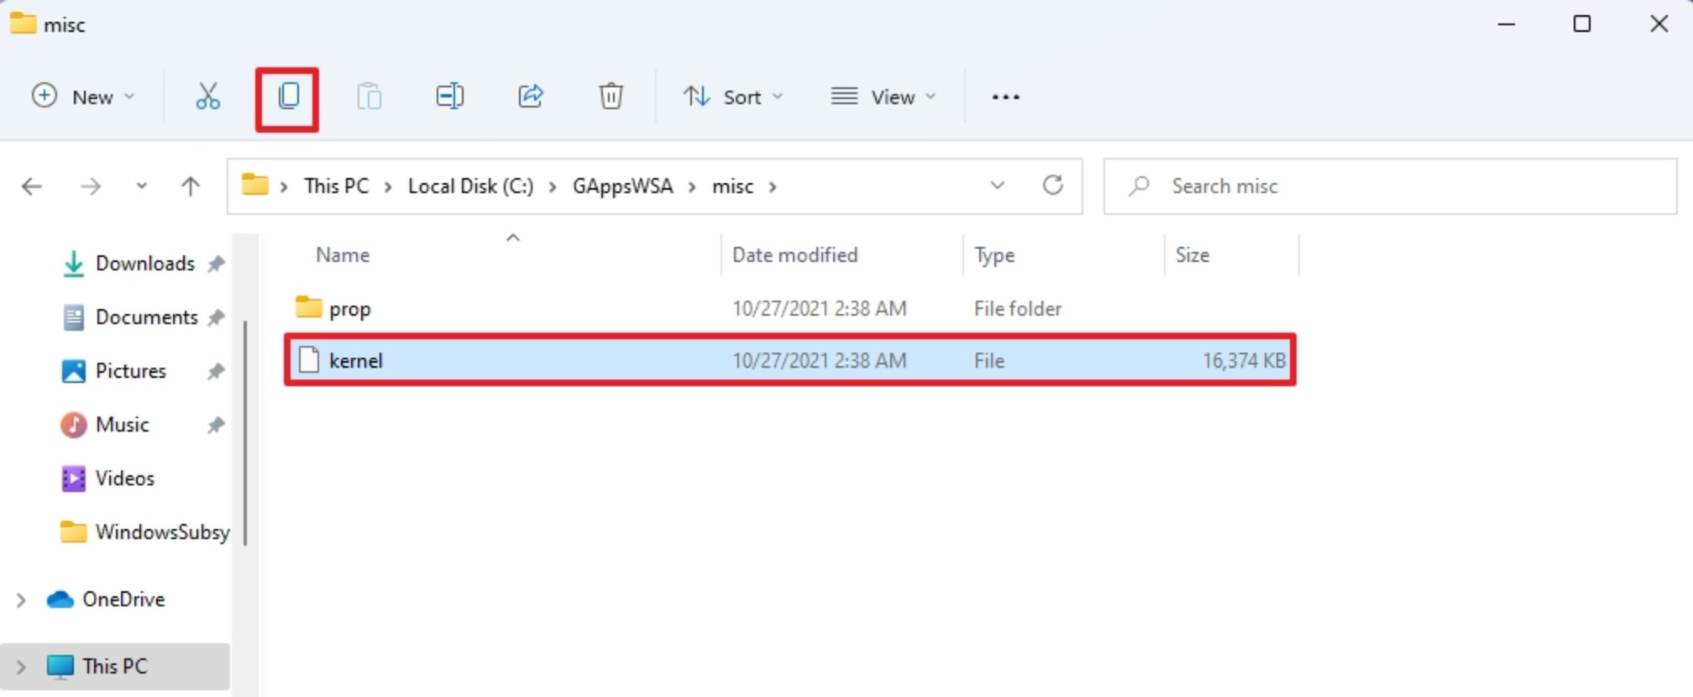Image resolution: width=1693 pixels, height=697 pixels.
Task: Click pin icon beside Documents
Action: coord(216,317)
